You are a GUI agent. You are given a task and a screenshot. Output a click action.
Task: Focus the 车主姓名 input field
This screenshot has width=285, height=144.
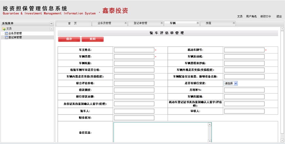[134, 50]
